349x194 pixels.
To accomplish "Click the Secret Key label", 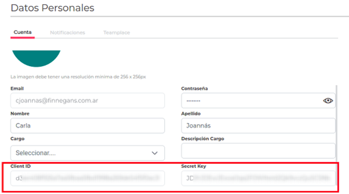I will 193,166.
